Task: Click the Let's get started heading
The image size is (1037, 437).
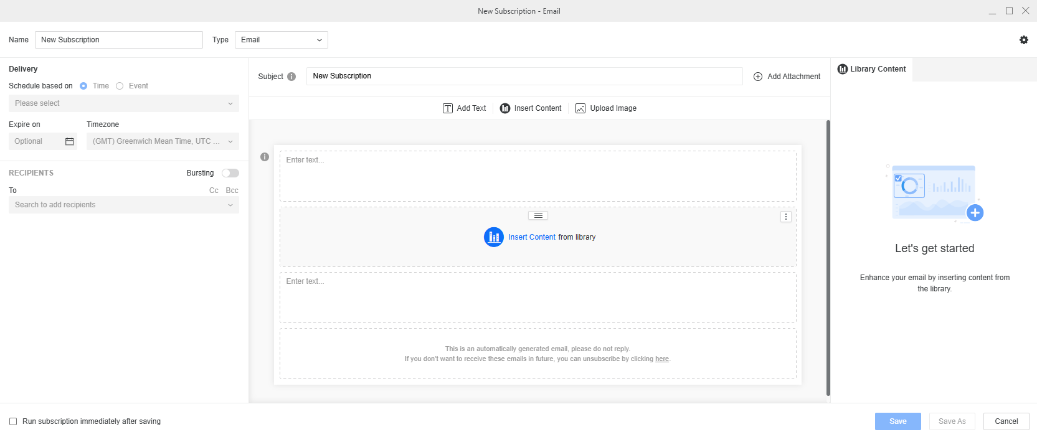Action: (x=935, y=248)
